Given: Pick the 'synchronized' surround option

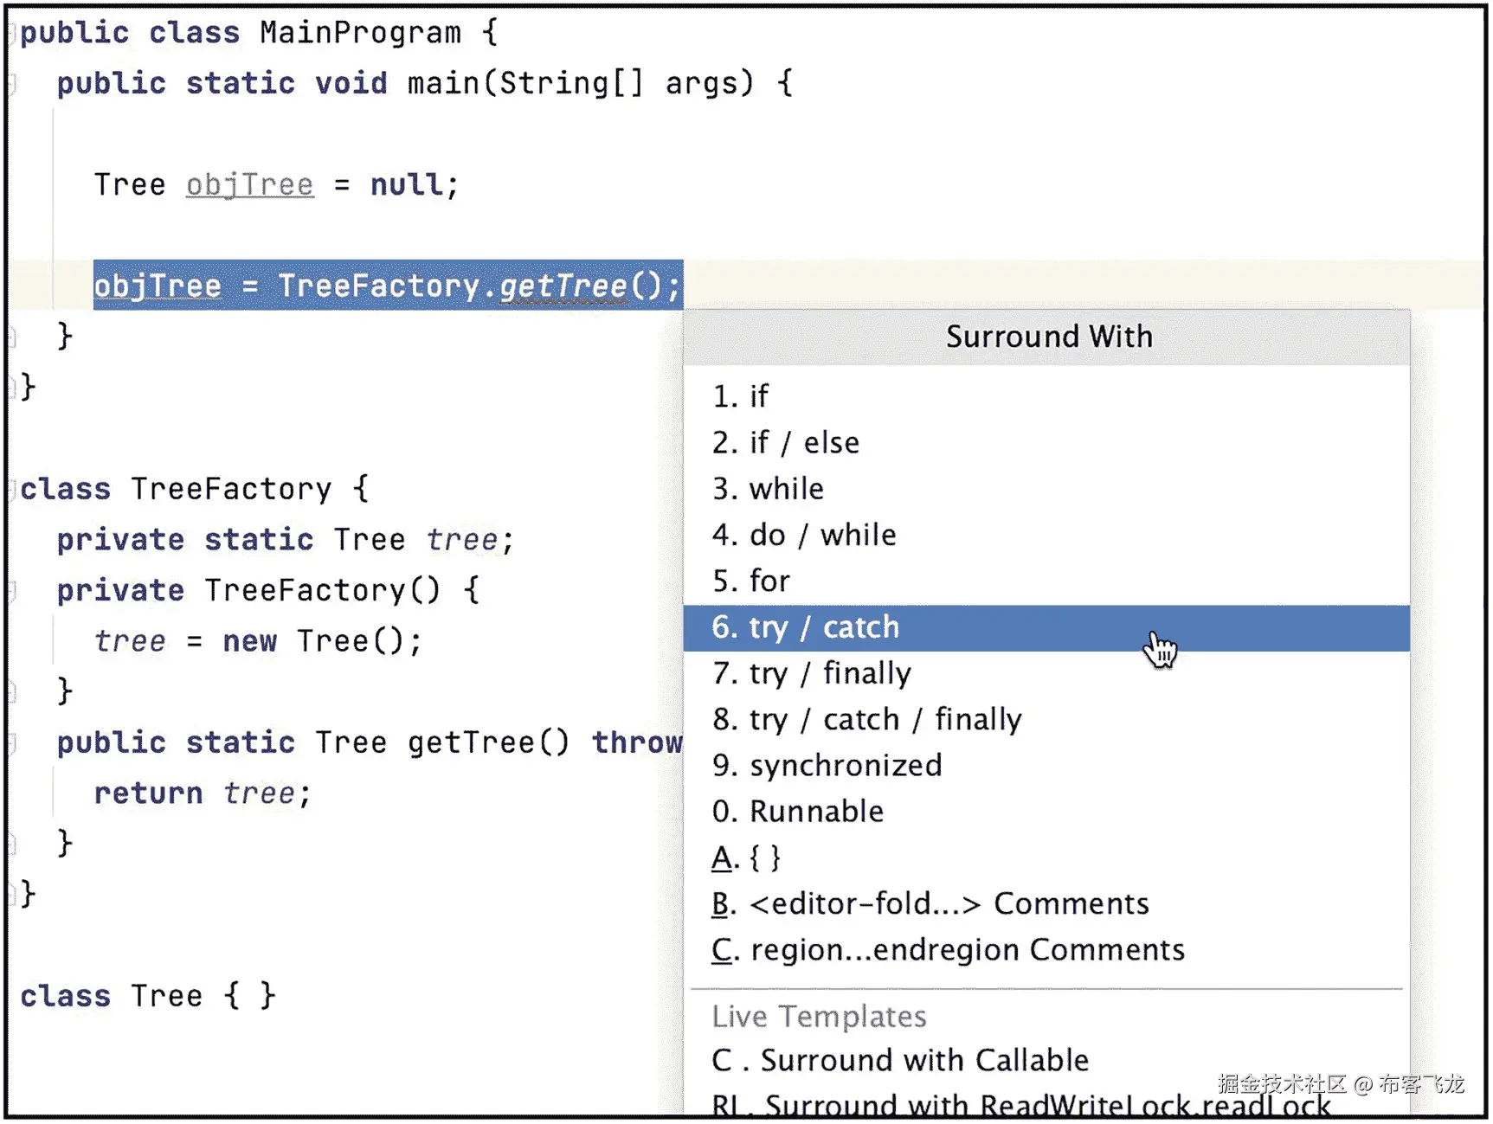Looking at the screenshot, I should point(827,766).
